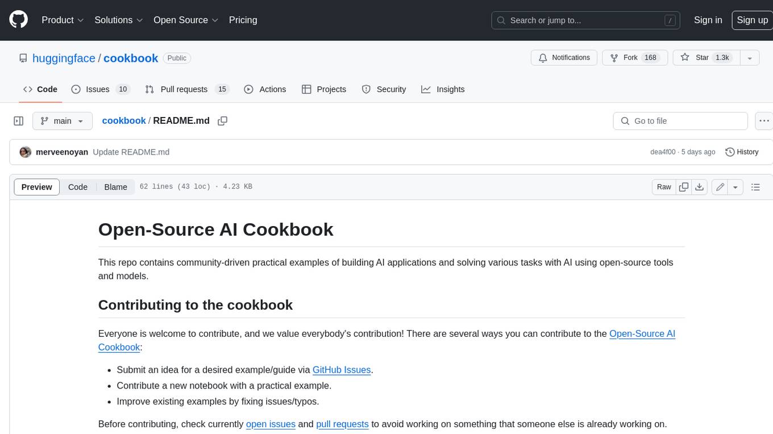
Task: Click the Pull requests count badge 15
Action: pyautogui.click(x=222, y=89)
